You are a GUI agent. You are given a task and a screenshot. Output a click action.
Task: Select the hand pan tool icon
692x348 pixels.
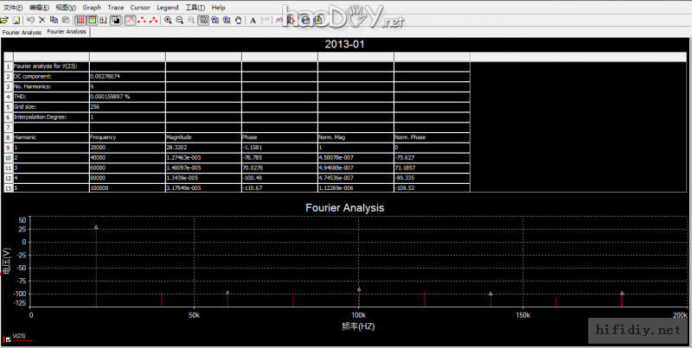click(x=238, y=19)
